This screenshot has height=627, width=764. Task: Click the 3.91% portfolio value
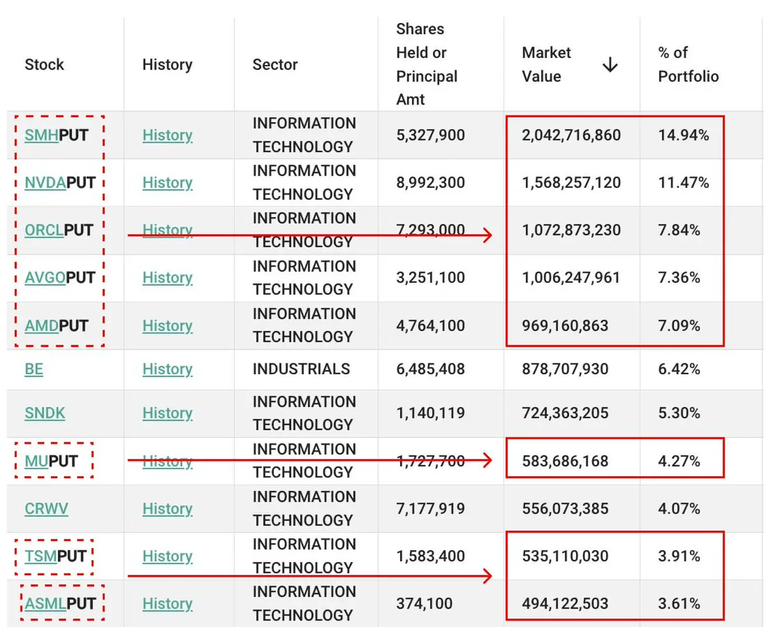pos(679,556)
